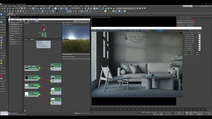Select the Link tool in main toolbar
This screenshot has width=212, height=119.
click(x=8, y=8)
